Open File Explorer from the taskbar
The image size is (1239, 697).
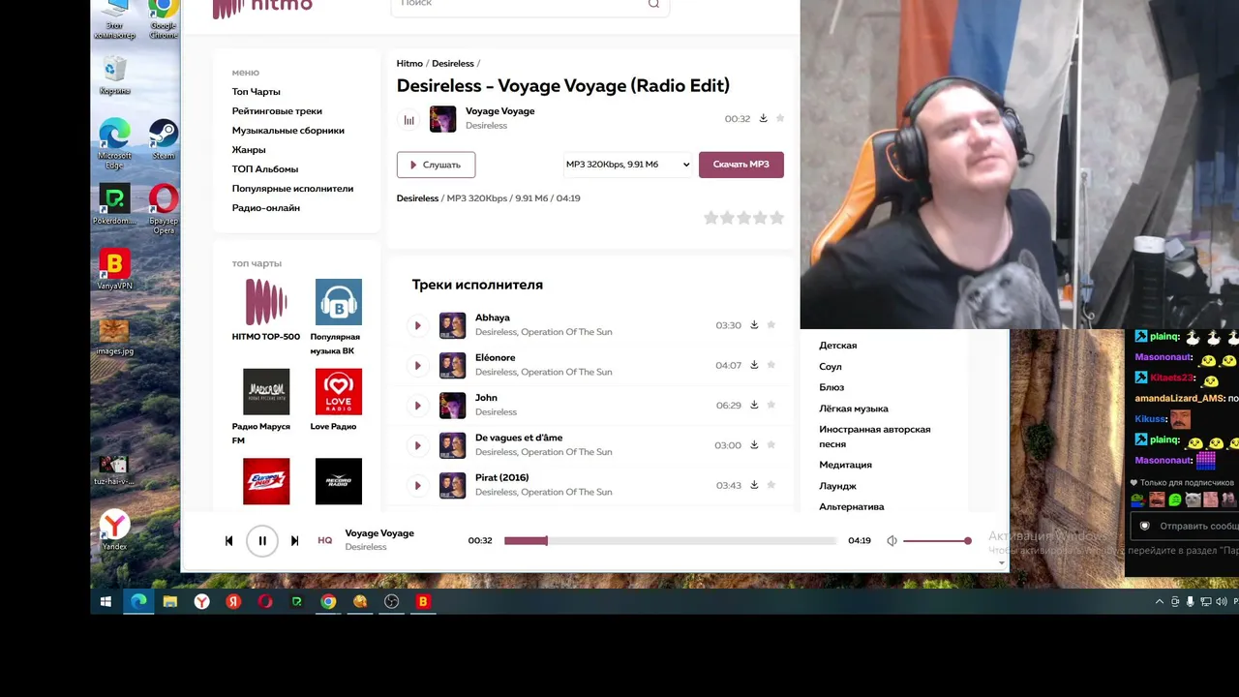click(x=170, y=602)
